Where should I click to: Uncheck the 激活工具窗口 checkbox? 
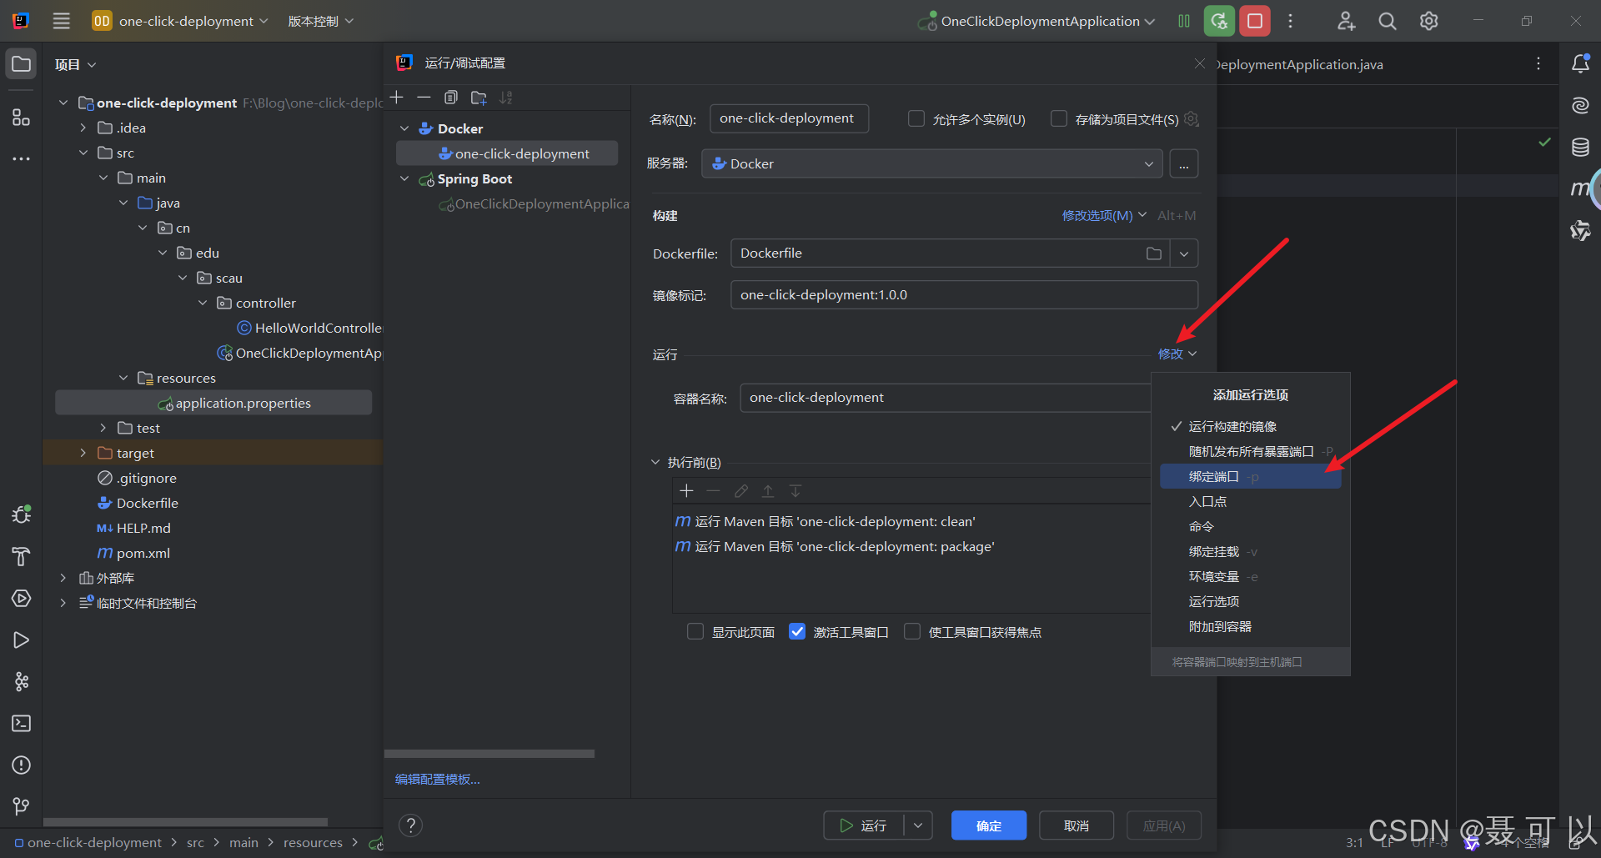797,631
